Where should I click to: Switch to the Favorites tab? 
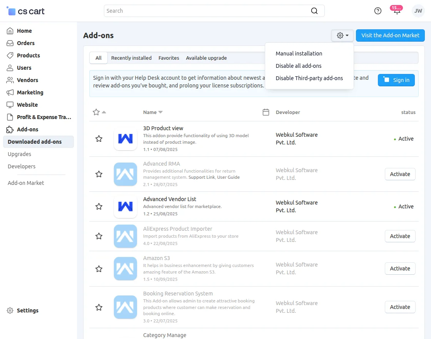(169, 58)
